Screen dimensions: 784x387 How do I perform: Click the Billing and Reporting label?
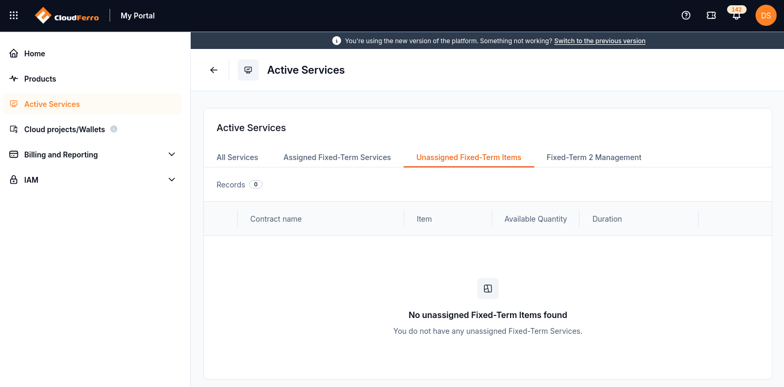pos(61,154)
